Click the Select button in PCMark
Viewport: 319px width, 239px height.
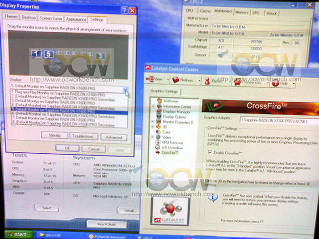pyautogui.click(x=47, y=208)
